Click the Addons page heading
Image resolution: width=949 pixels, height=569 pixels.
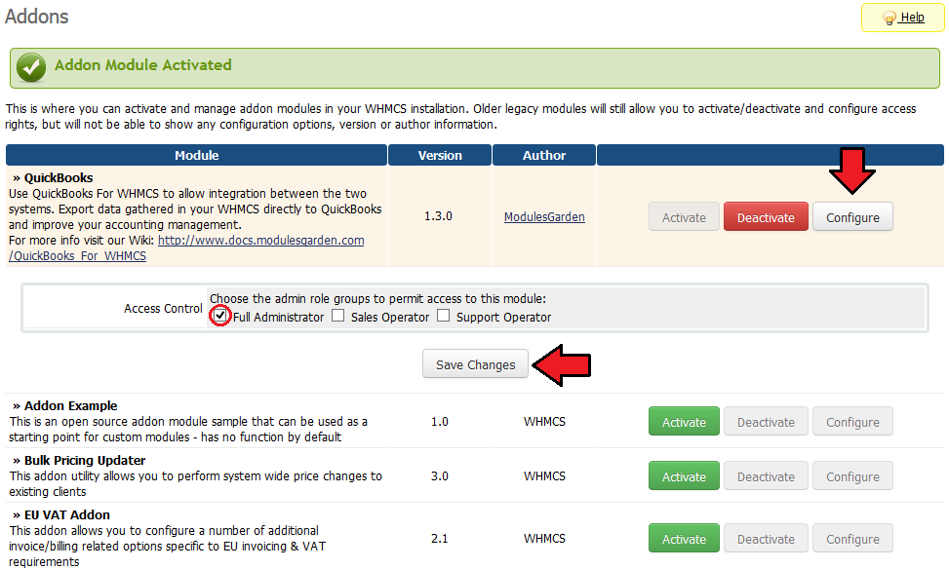[36, 16]
